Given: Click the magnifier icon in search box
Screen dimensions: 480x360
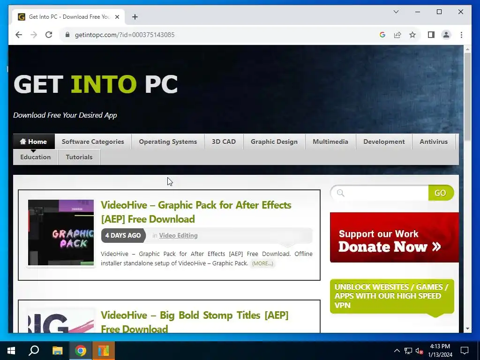Looking at the screenshot, I should (340, 193).
